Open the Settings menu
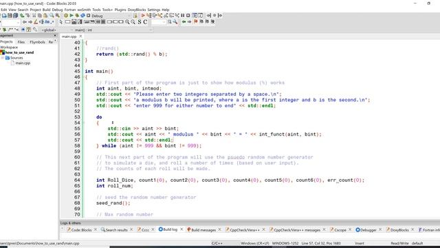The width and height of the screenshot is (440, 248). coord(154,10)
